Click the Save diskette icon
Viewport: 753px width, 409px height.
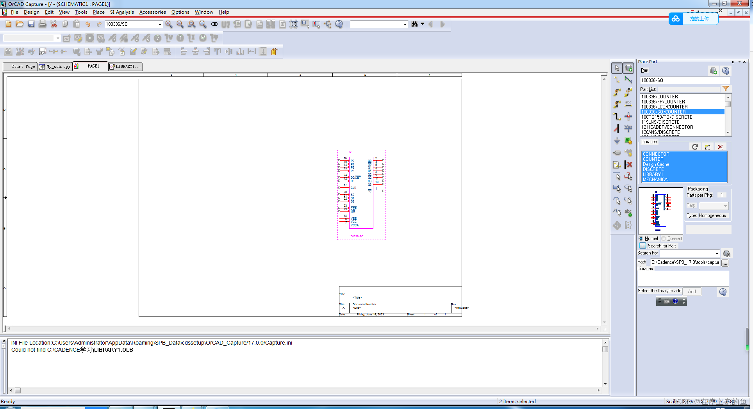[x=31, y=24]
